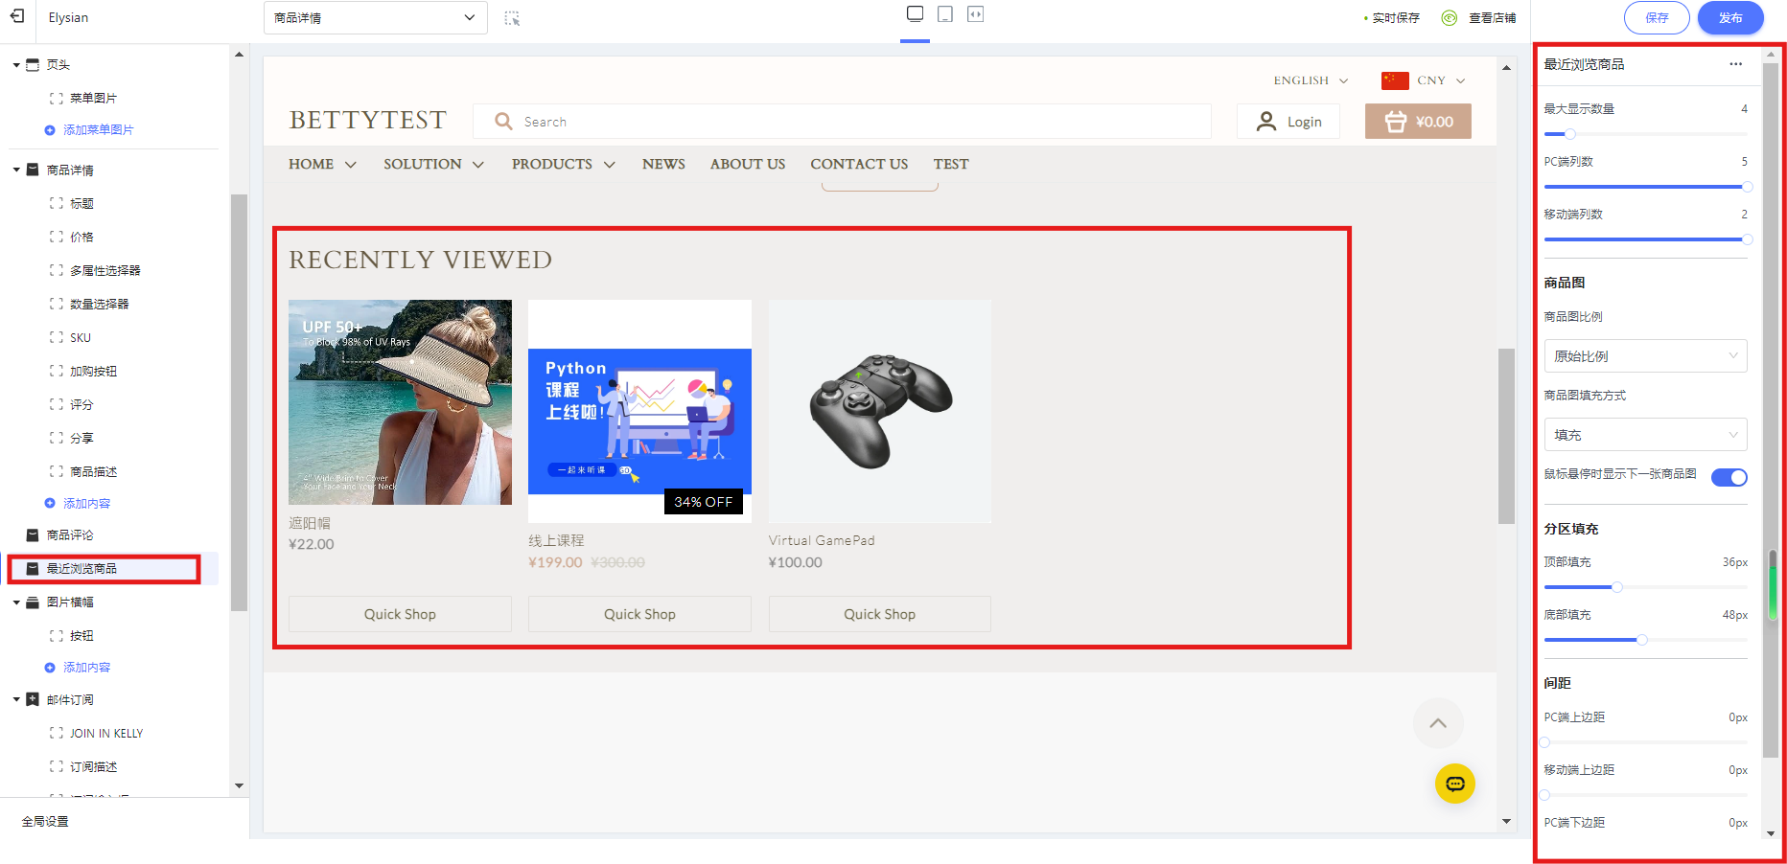Open the 商品图填充方式 dropdown
Screen dimensions: 1787x864
[1645, 435]
